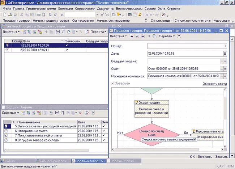Click the Вып checkmark for Получение наличной оплаты
Viewport: 235px width, 169px height.
(x=103, y=135)
